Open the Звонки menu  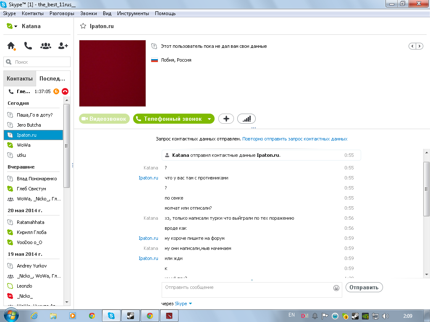[88, 13]
